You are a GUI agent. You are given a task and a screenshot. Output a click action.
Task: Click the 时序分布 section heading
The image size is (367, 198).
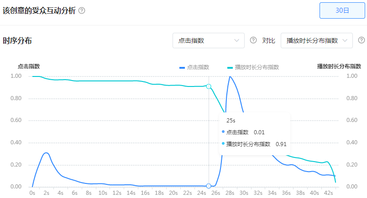[x=17, y=41]
